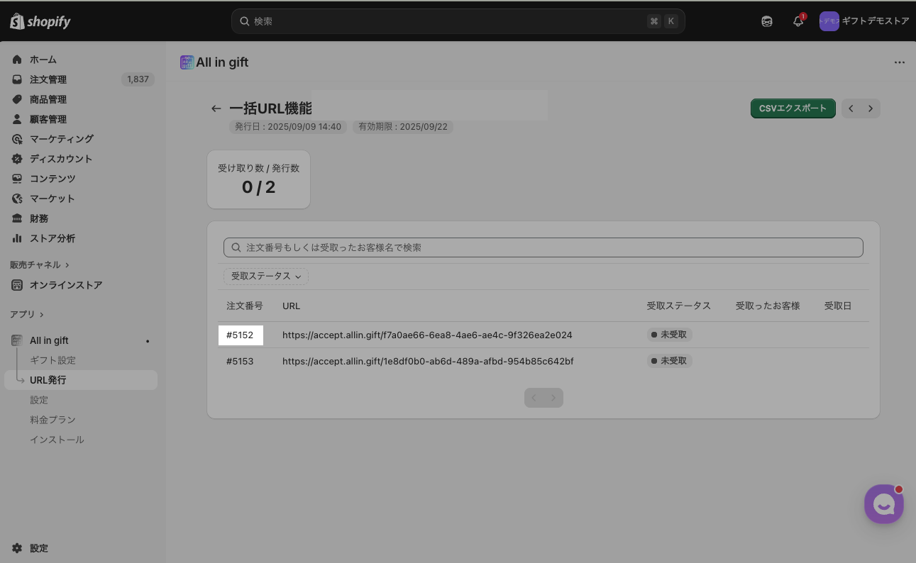This screenshot has height=563, width=916.
Task: Go to previous item with header left chevron
Action: coord(851,108)
